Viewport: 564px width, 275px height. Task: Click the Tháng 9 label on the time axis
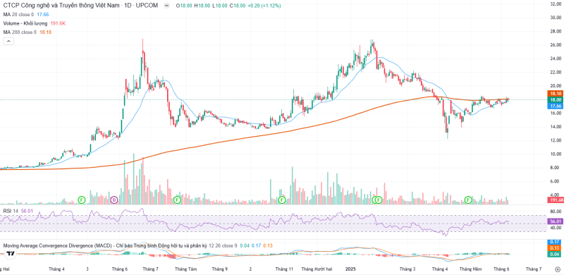[220, 269]
